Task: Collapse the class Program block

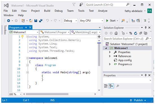Action: (28, 65)
